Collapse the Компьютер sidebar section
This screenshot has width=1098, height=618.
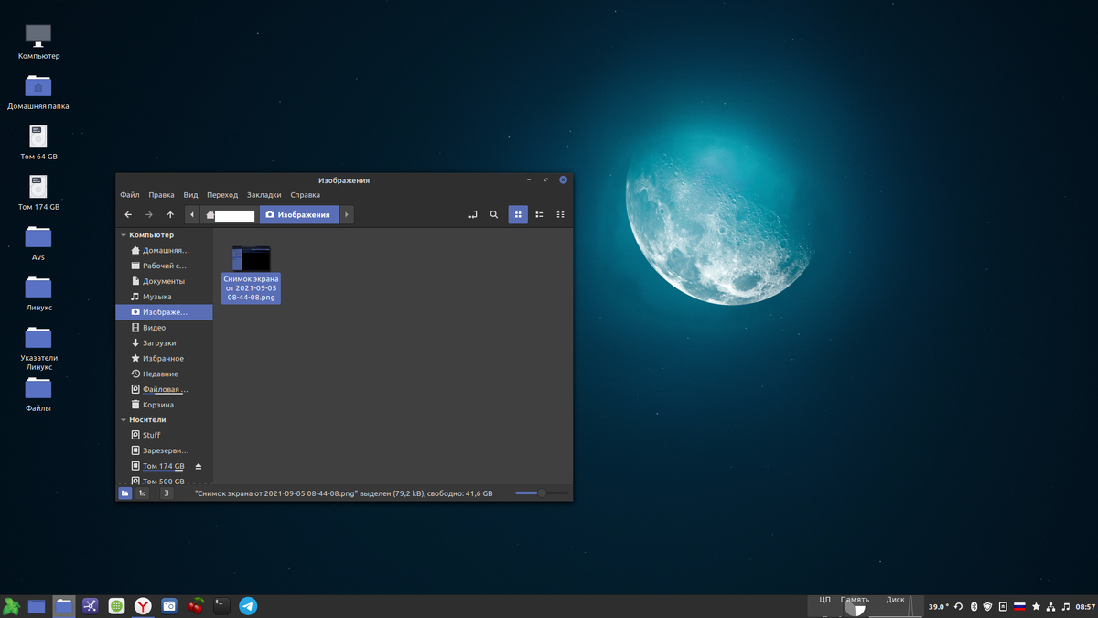click(124, 235)
